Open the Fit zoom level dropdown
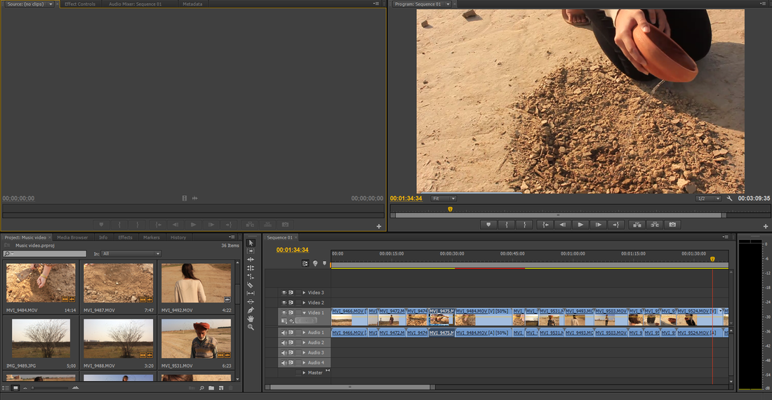Viewport: 772px width, 400px height. 444,199
